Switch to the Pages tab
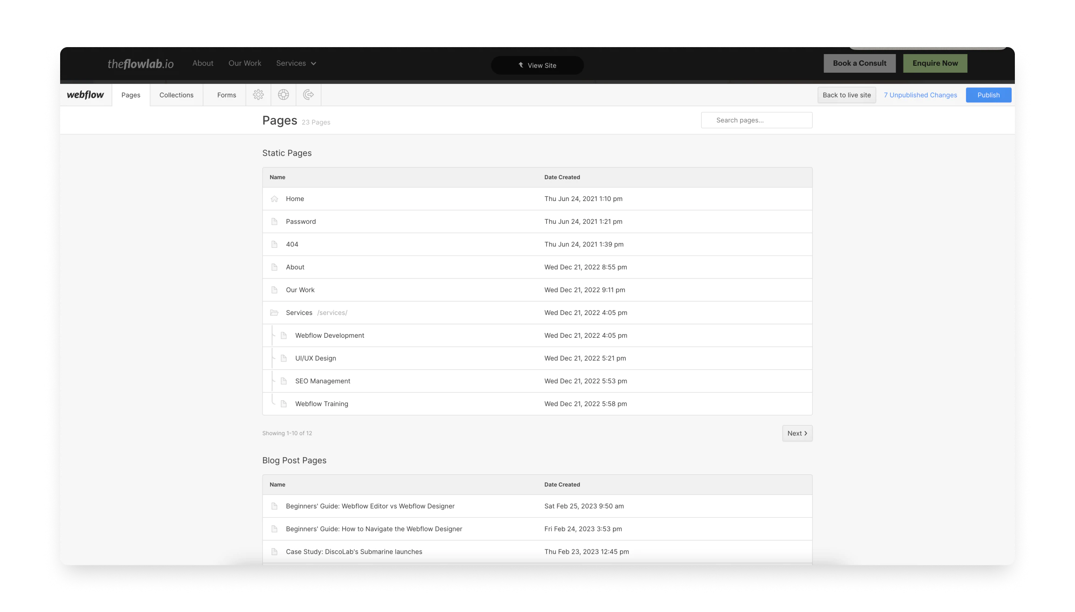The width and height of the screenshot is (1075, 612). point(131,95)
